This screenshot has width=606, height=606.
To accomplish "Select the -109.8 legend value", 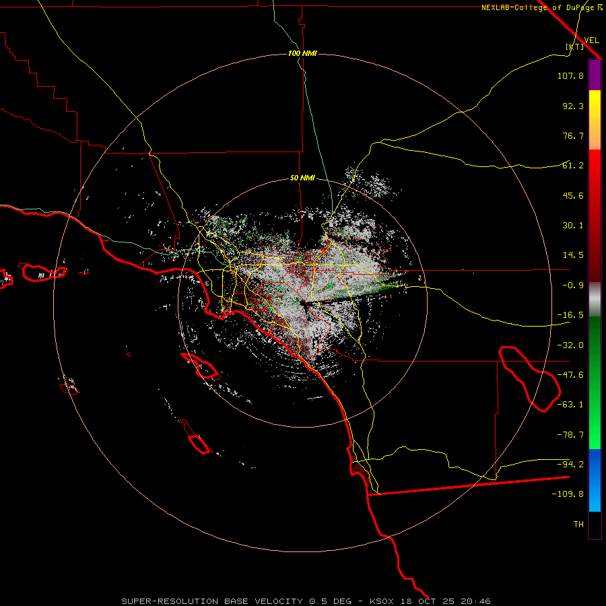I will (x=568, y=494).
